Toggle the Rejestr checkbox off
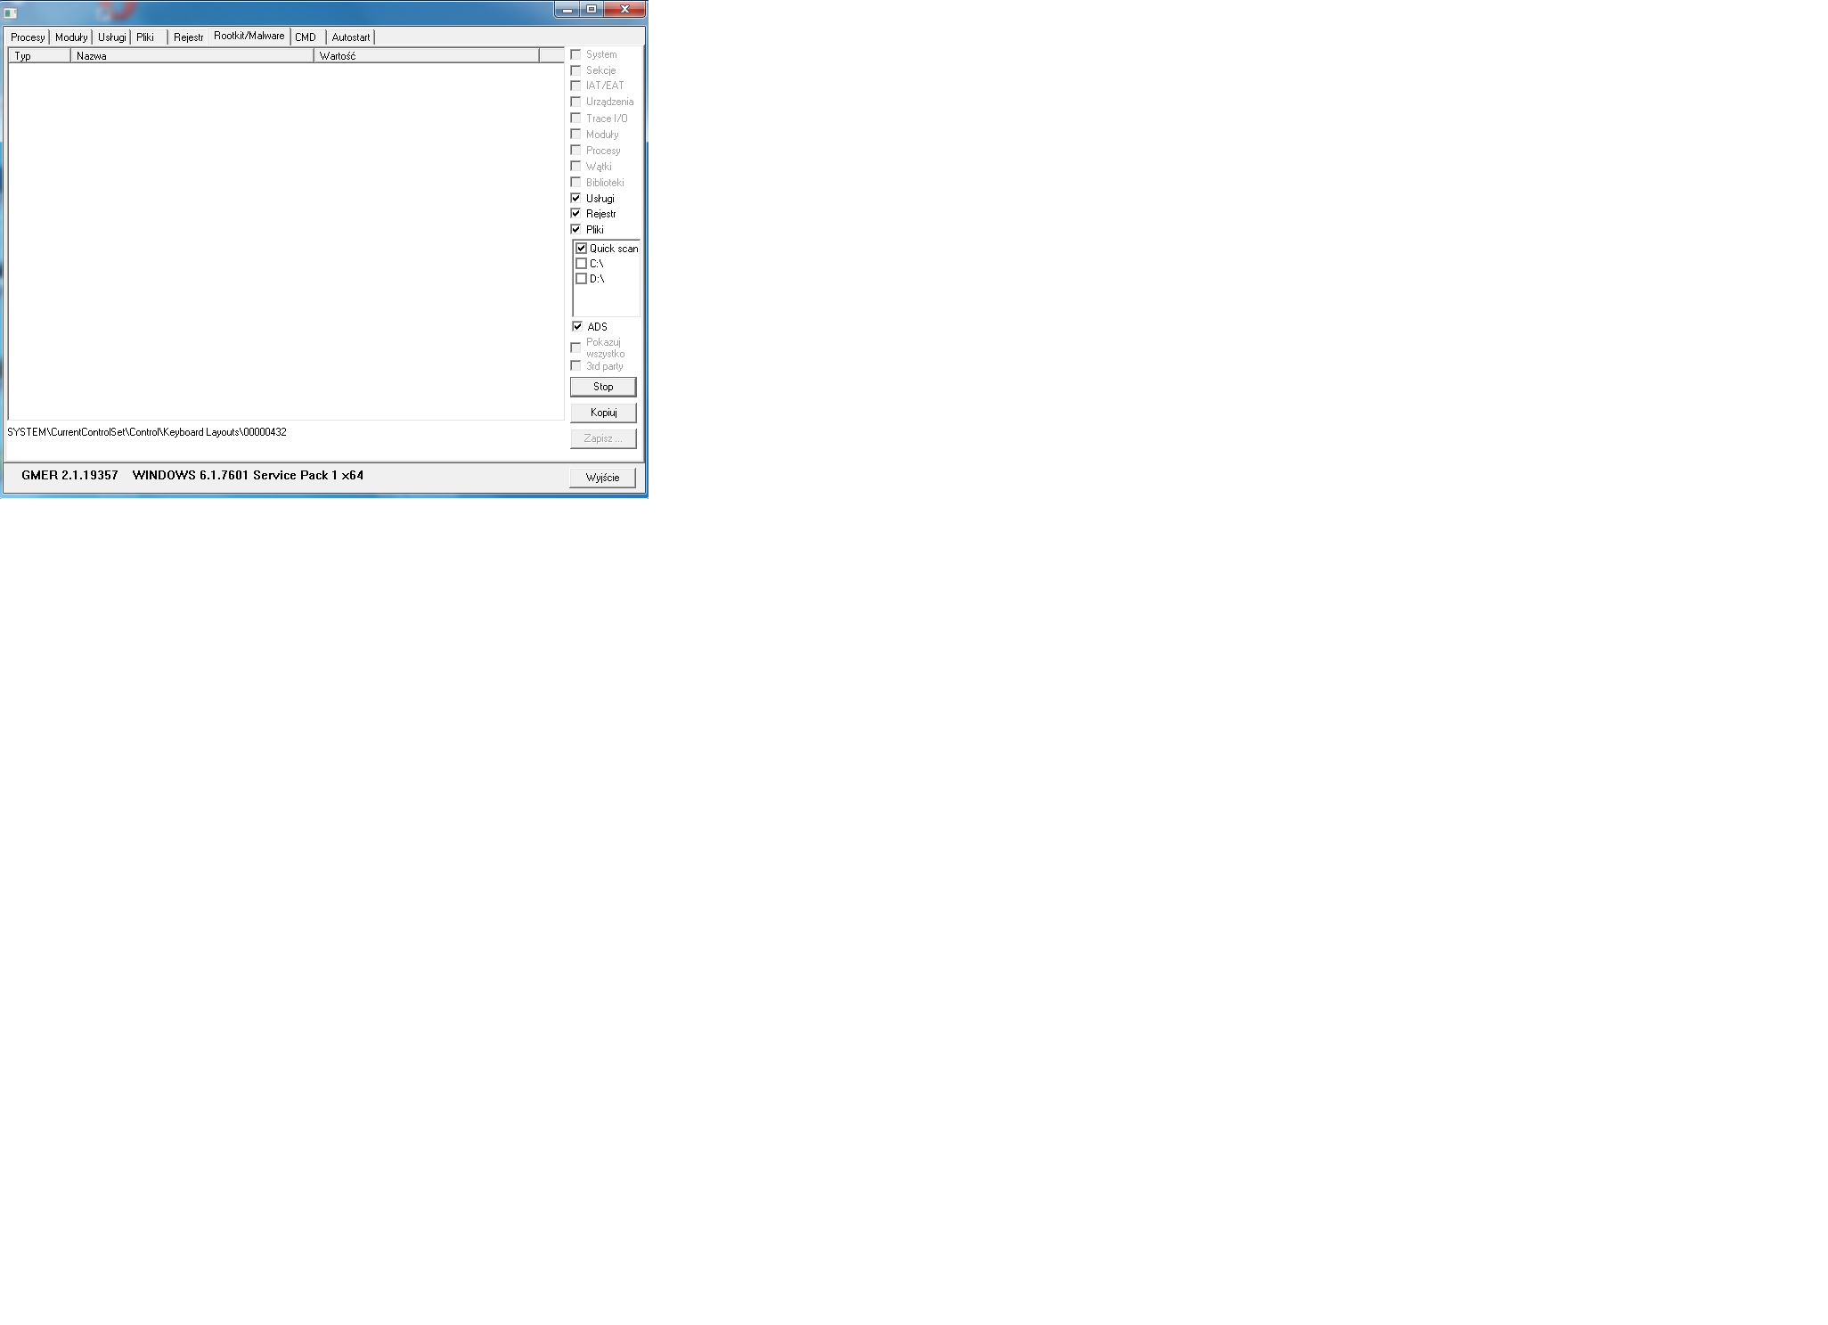 point(576,211)
